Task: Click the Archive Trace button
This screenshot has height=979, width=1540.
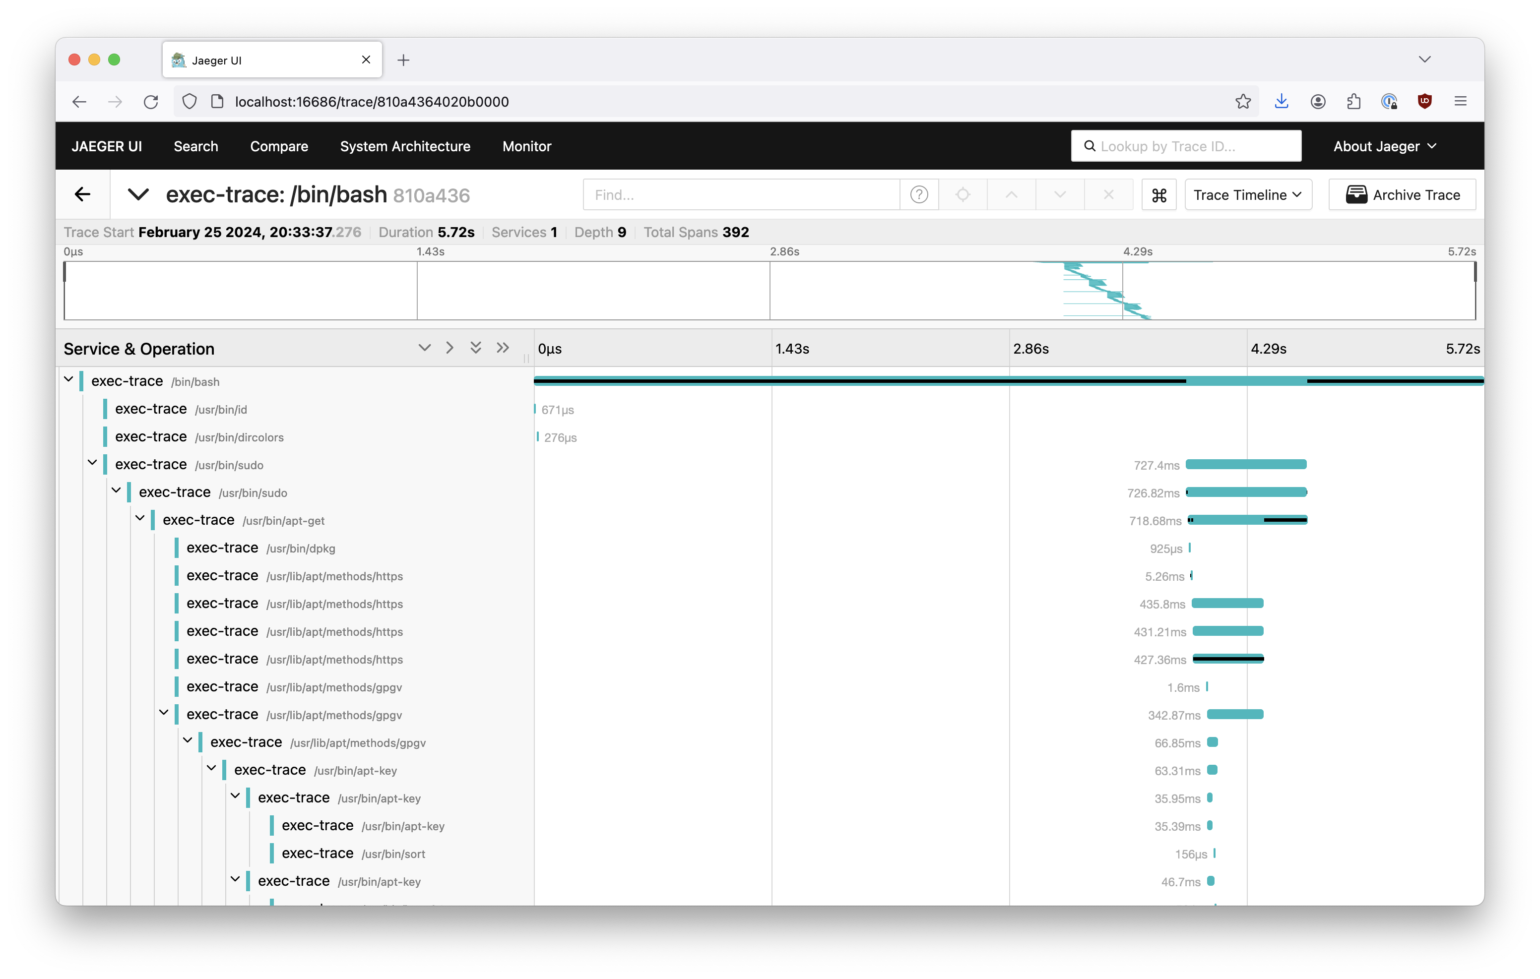Action: pyautogui.click(x=1402, y=195)
